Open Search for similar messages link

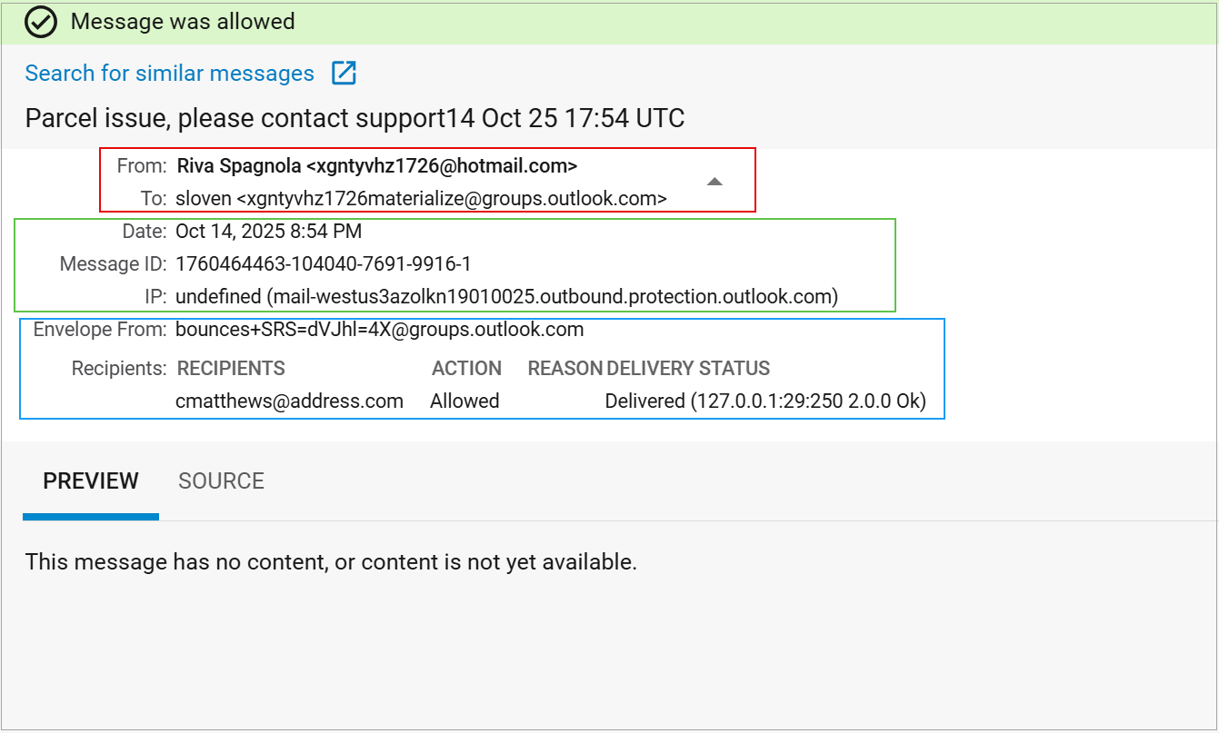point(169,74)
